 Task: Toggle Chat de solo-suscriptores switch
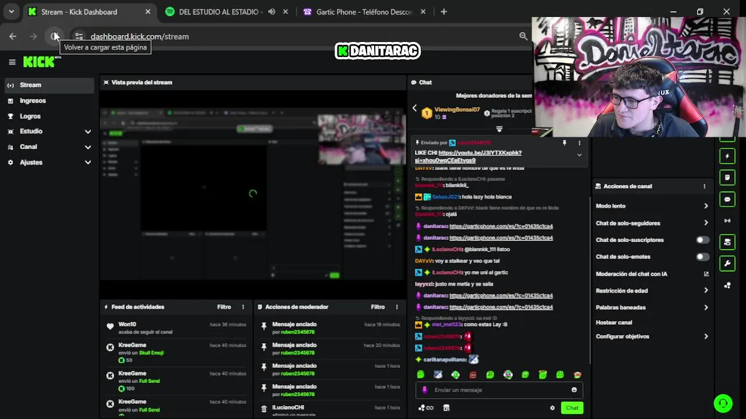[x=703, y=240]
